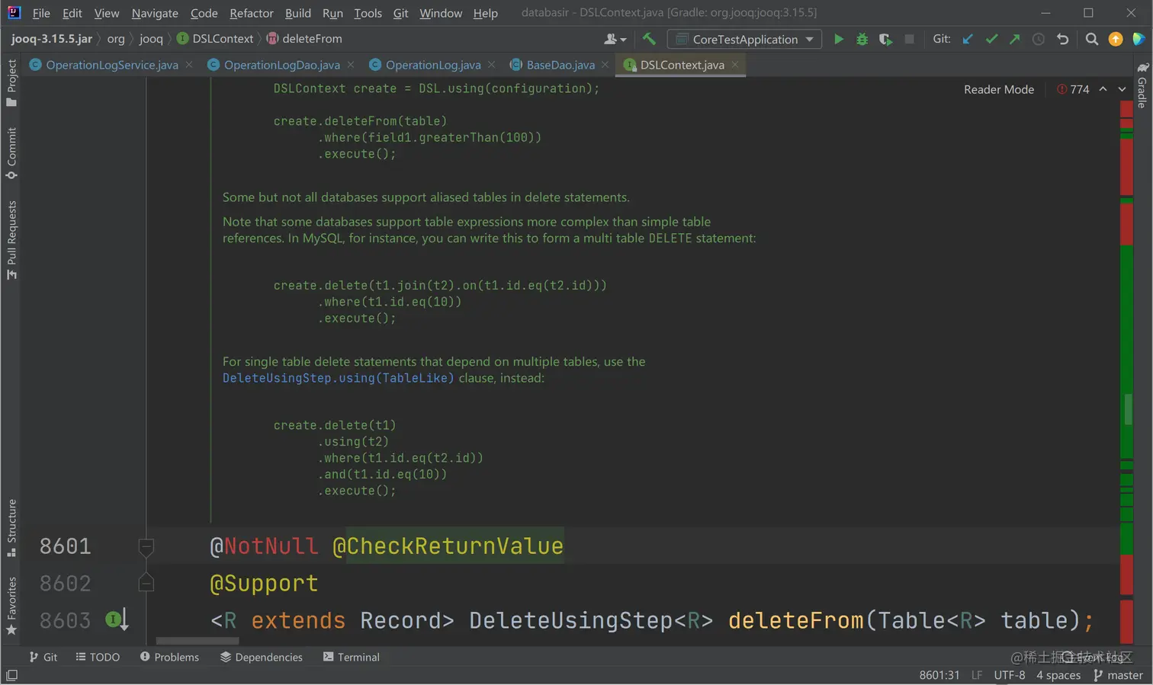1153x685 pixels.
Task: Click the colorful plugin icon in toolbar corner
Action: (1139, 39)
